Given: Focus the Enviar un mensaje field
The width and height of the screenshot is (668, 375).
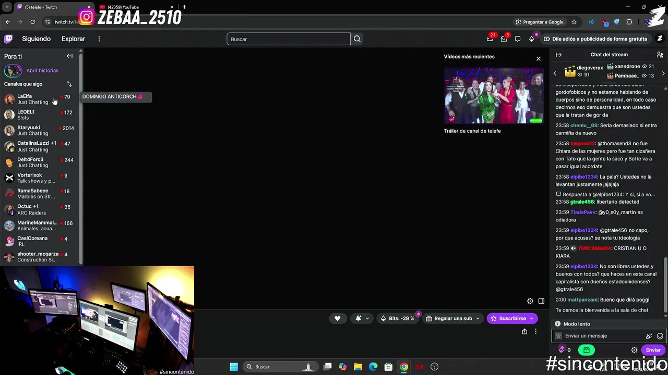Looking at the screenshot, I should tap(609, 336).
